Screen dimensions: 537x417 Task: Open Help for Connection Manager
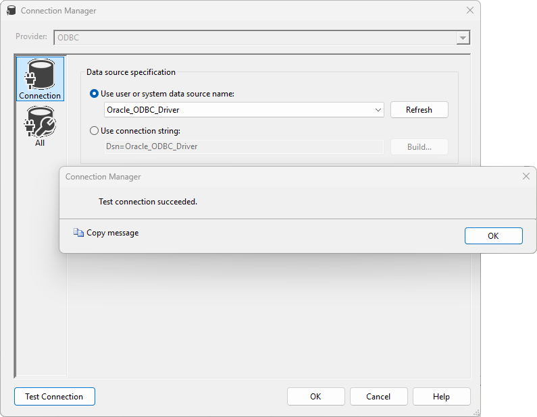pos(441,397)
